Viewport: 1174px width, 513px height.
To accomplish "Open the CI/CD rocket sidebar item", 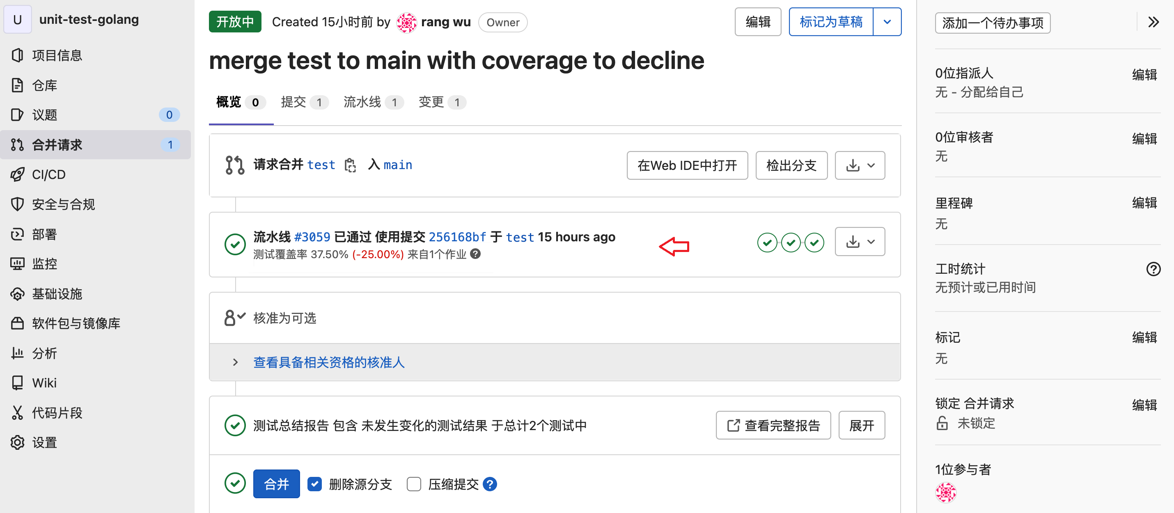I will (49, 174).
